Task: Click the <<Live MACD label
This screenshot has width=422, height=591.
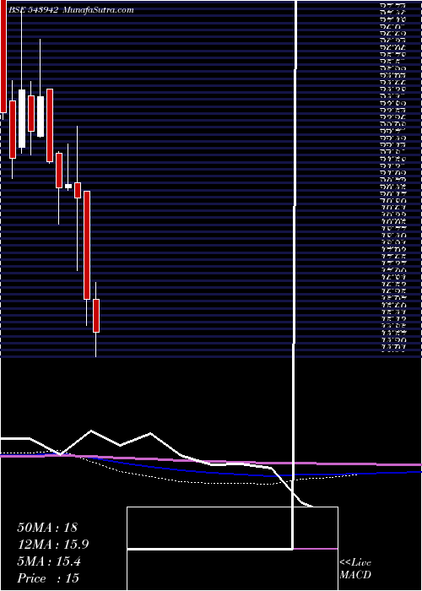Action: coord(355,568)
